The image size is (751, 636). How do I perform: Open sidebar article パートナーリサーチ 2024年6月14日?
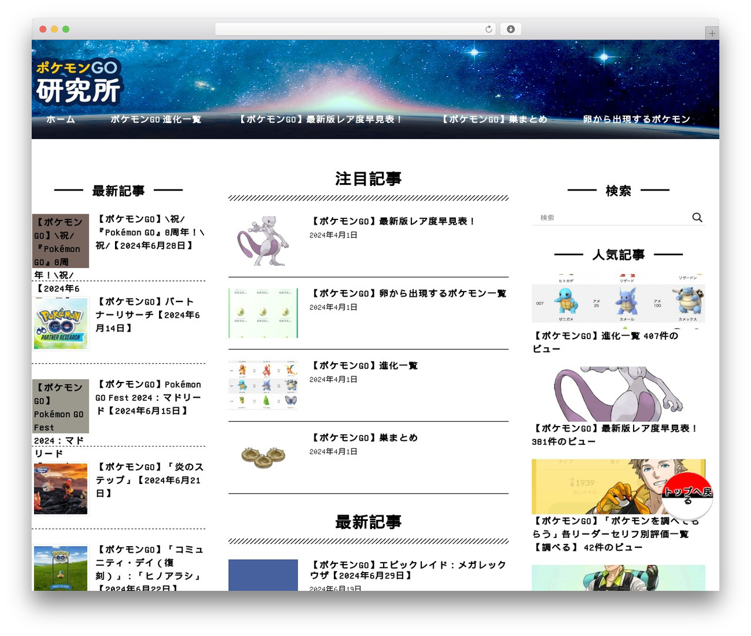point(148,314)
